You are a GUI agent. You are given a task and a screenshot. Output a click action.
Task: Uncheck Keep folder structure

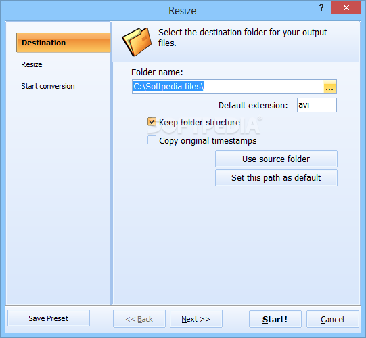point(152,122)
